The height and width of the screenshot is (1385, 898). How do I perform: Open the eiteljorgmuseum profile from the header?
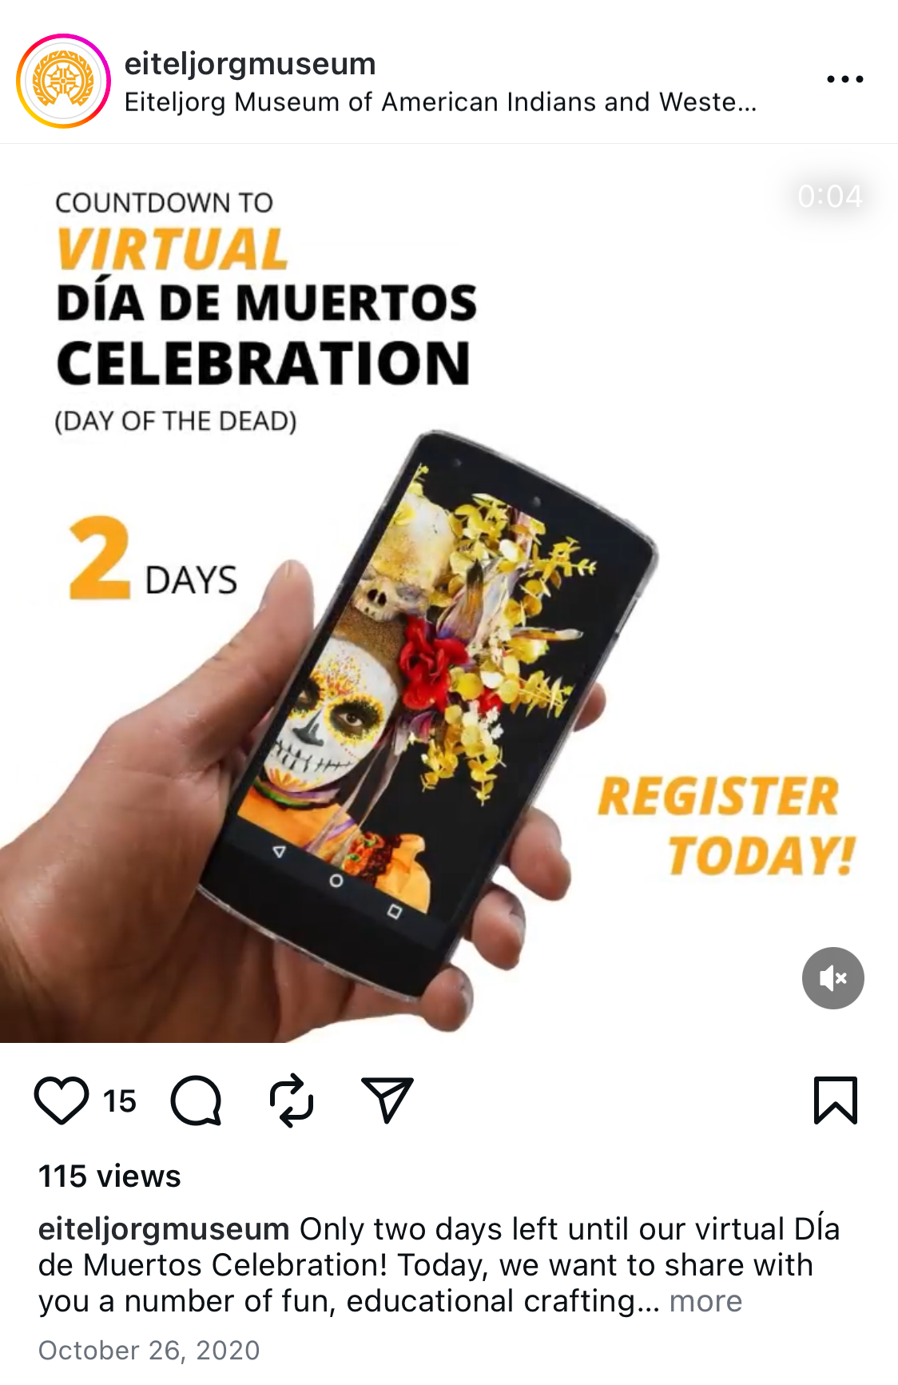(250, 63)
